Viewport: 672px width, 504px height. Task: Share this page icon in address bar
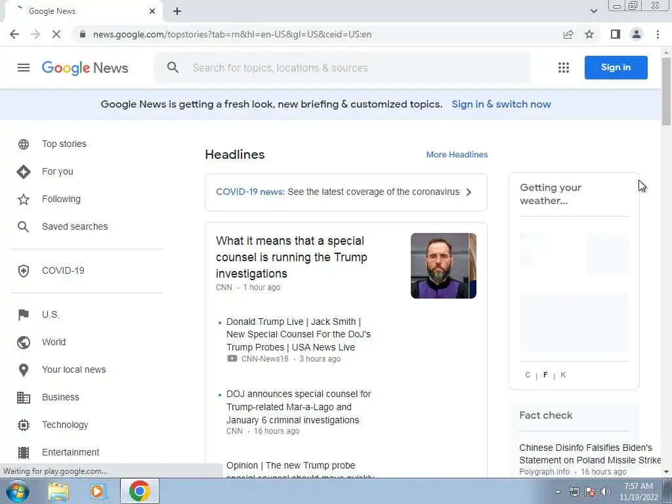[x=568, y=34]
